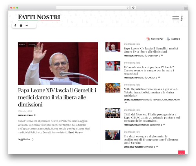Screen dimensions: 196x166
Task: Click author Ennio Marchetti
Action: click(x=133, y=100)
